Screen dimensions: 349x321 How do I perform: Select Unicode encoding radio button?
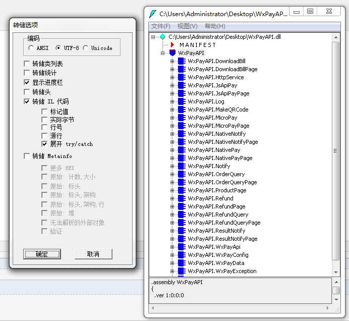coord(85,48)
